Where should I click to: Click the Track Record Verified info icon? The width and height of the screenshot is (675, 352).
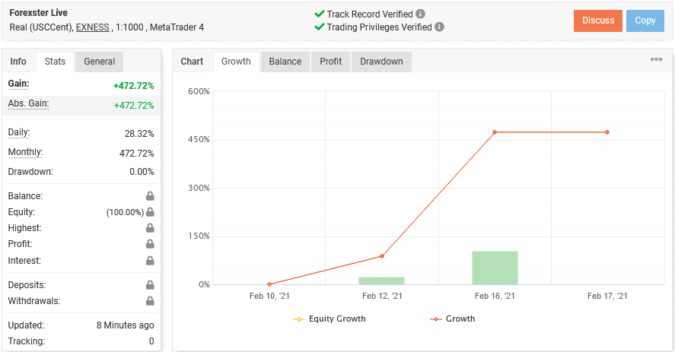tap(421, 14)
